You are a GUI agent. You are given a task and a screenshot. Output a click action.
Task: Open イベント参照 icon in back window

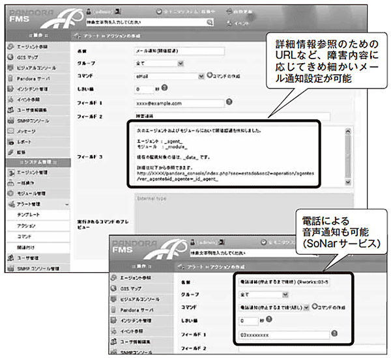10,100
